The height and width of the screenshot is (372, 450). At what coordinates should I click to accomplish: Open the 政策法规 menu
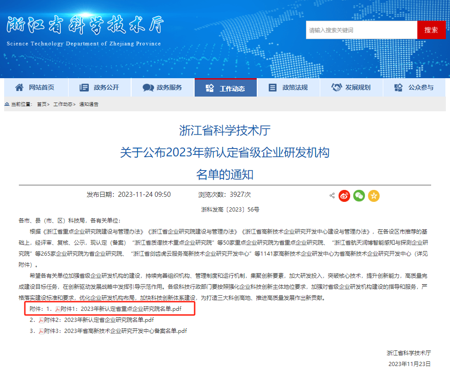288,87
